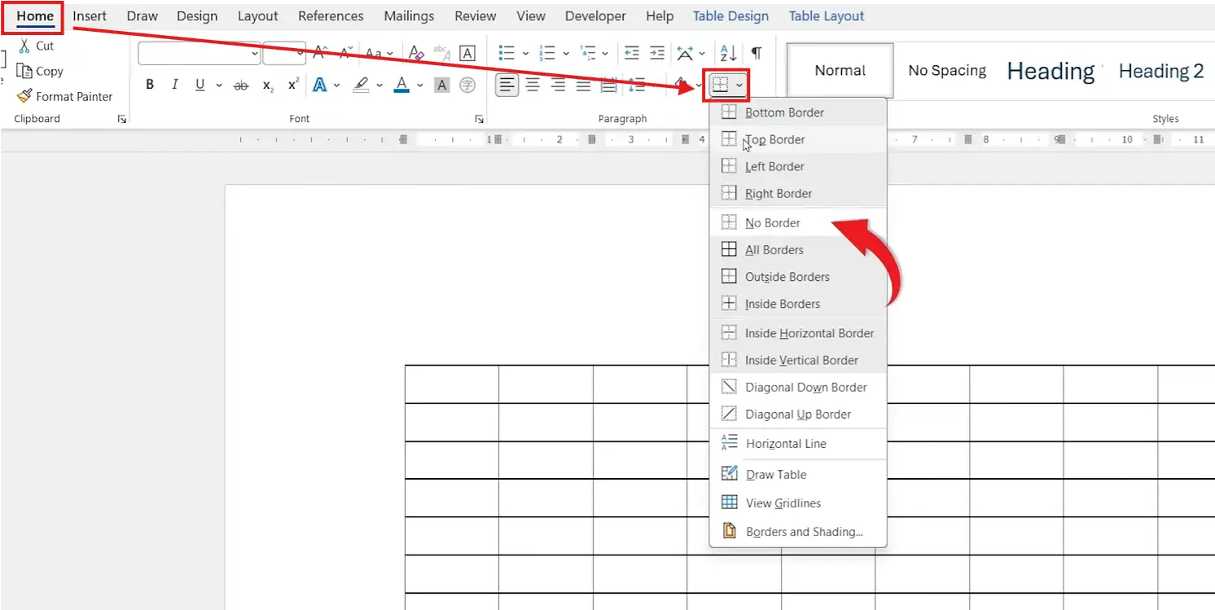Apply the text highlight color pen
The image size is (1215, 610).
(x=362, y=85)
